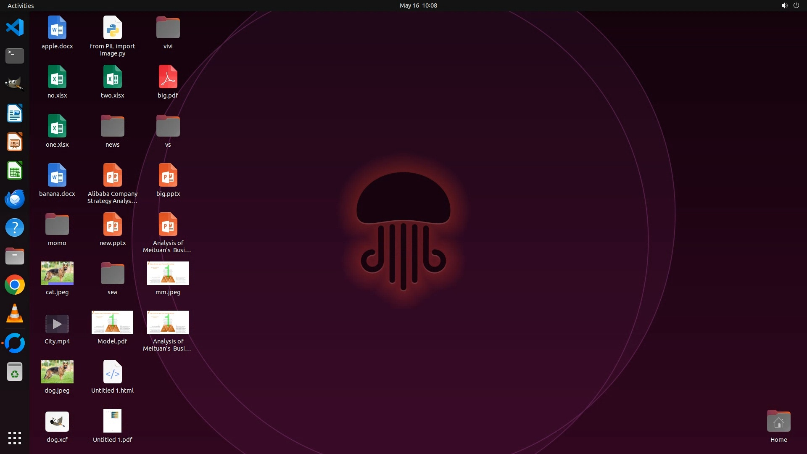Open the clock showing May 16 10:08
Viewport: 807px width, 454px height.
418,5
